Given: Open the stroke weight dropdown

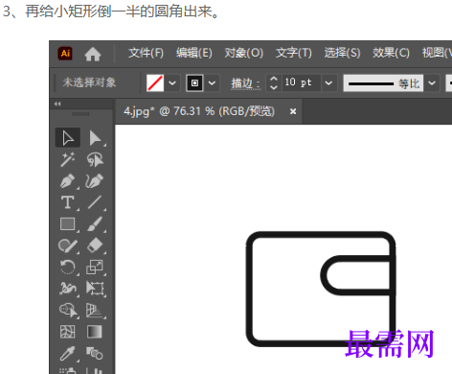Looking at the screenshot, I should (328, 83).
